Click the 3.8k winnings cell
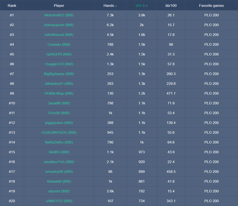The image size is (238, 206). click(x=142, y=15)
